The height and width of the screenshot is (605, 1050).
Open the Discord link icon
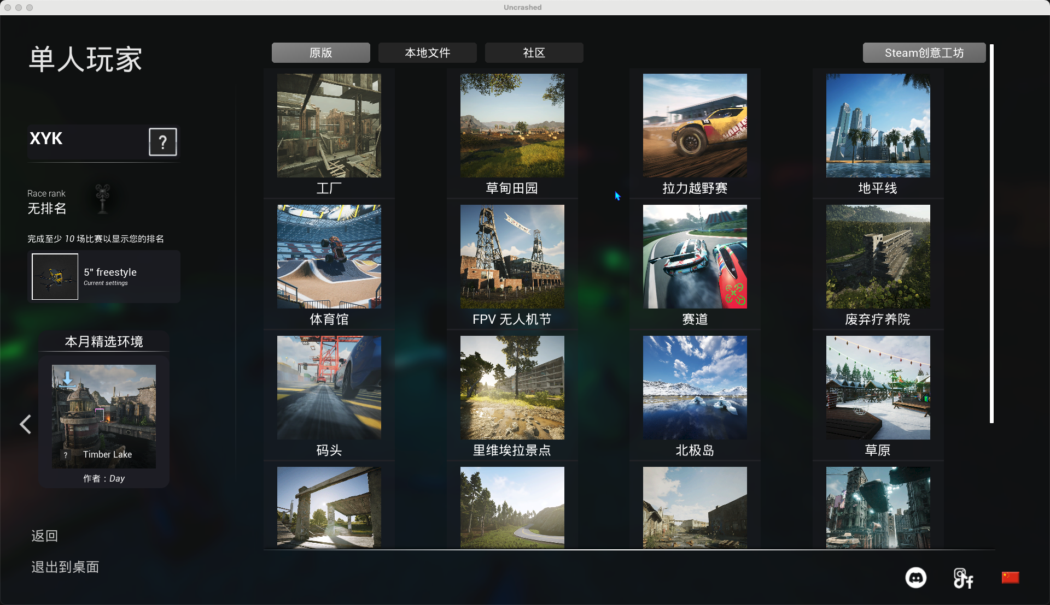click(915, 578)
